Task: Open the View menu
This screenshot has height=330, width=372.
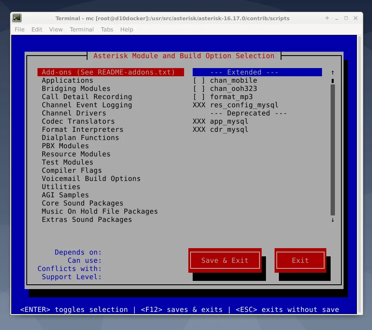Action: [x=56, y=29]
